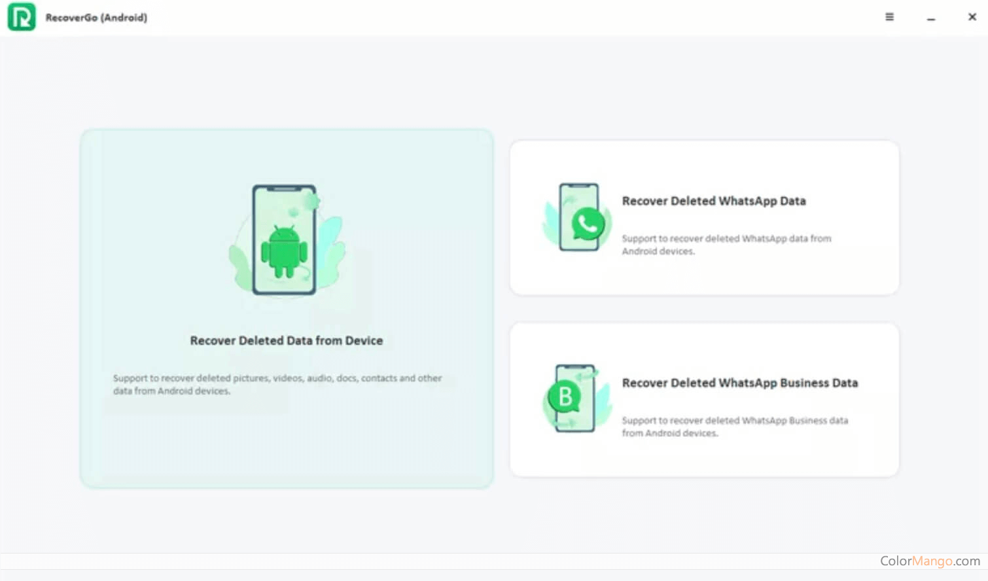Viewport: 988px width, 581px height.
Task: Click 'Support to recover deleted WhatsApp Business data' text
Action: (x=735, y=427)
